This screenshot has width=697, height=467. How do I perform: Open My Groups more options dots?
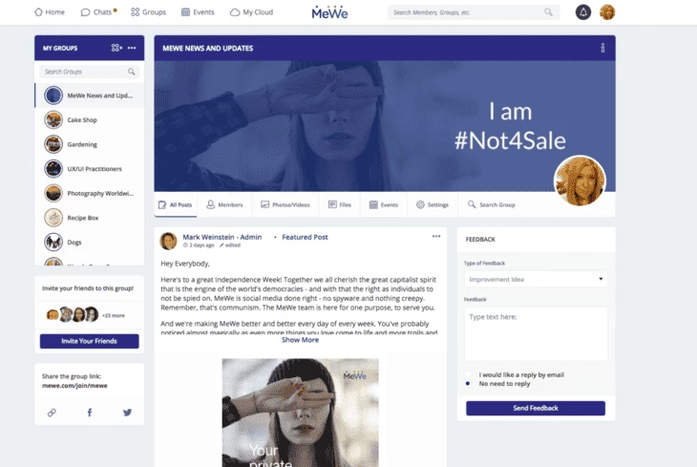(x=132, y=48)
